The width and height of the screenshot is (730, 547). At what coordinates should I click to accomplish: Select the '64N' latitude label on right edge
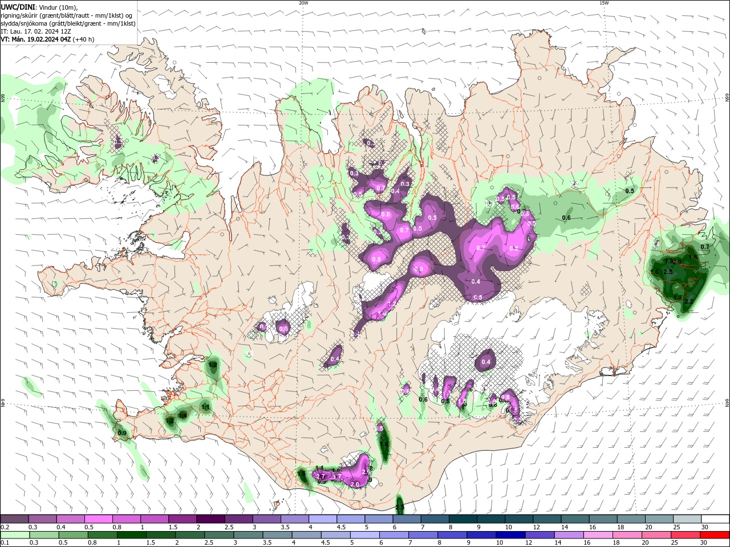(727, 403)
